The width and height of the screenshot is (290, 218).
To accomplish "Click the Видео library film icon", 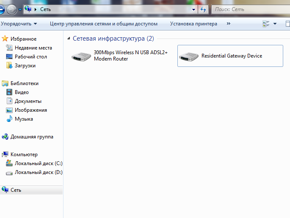I will [9, 92].
